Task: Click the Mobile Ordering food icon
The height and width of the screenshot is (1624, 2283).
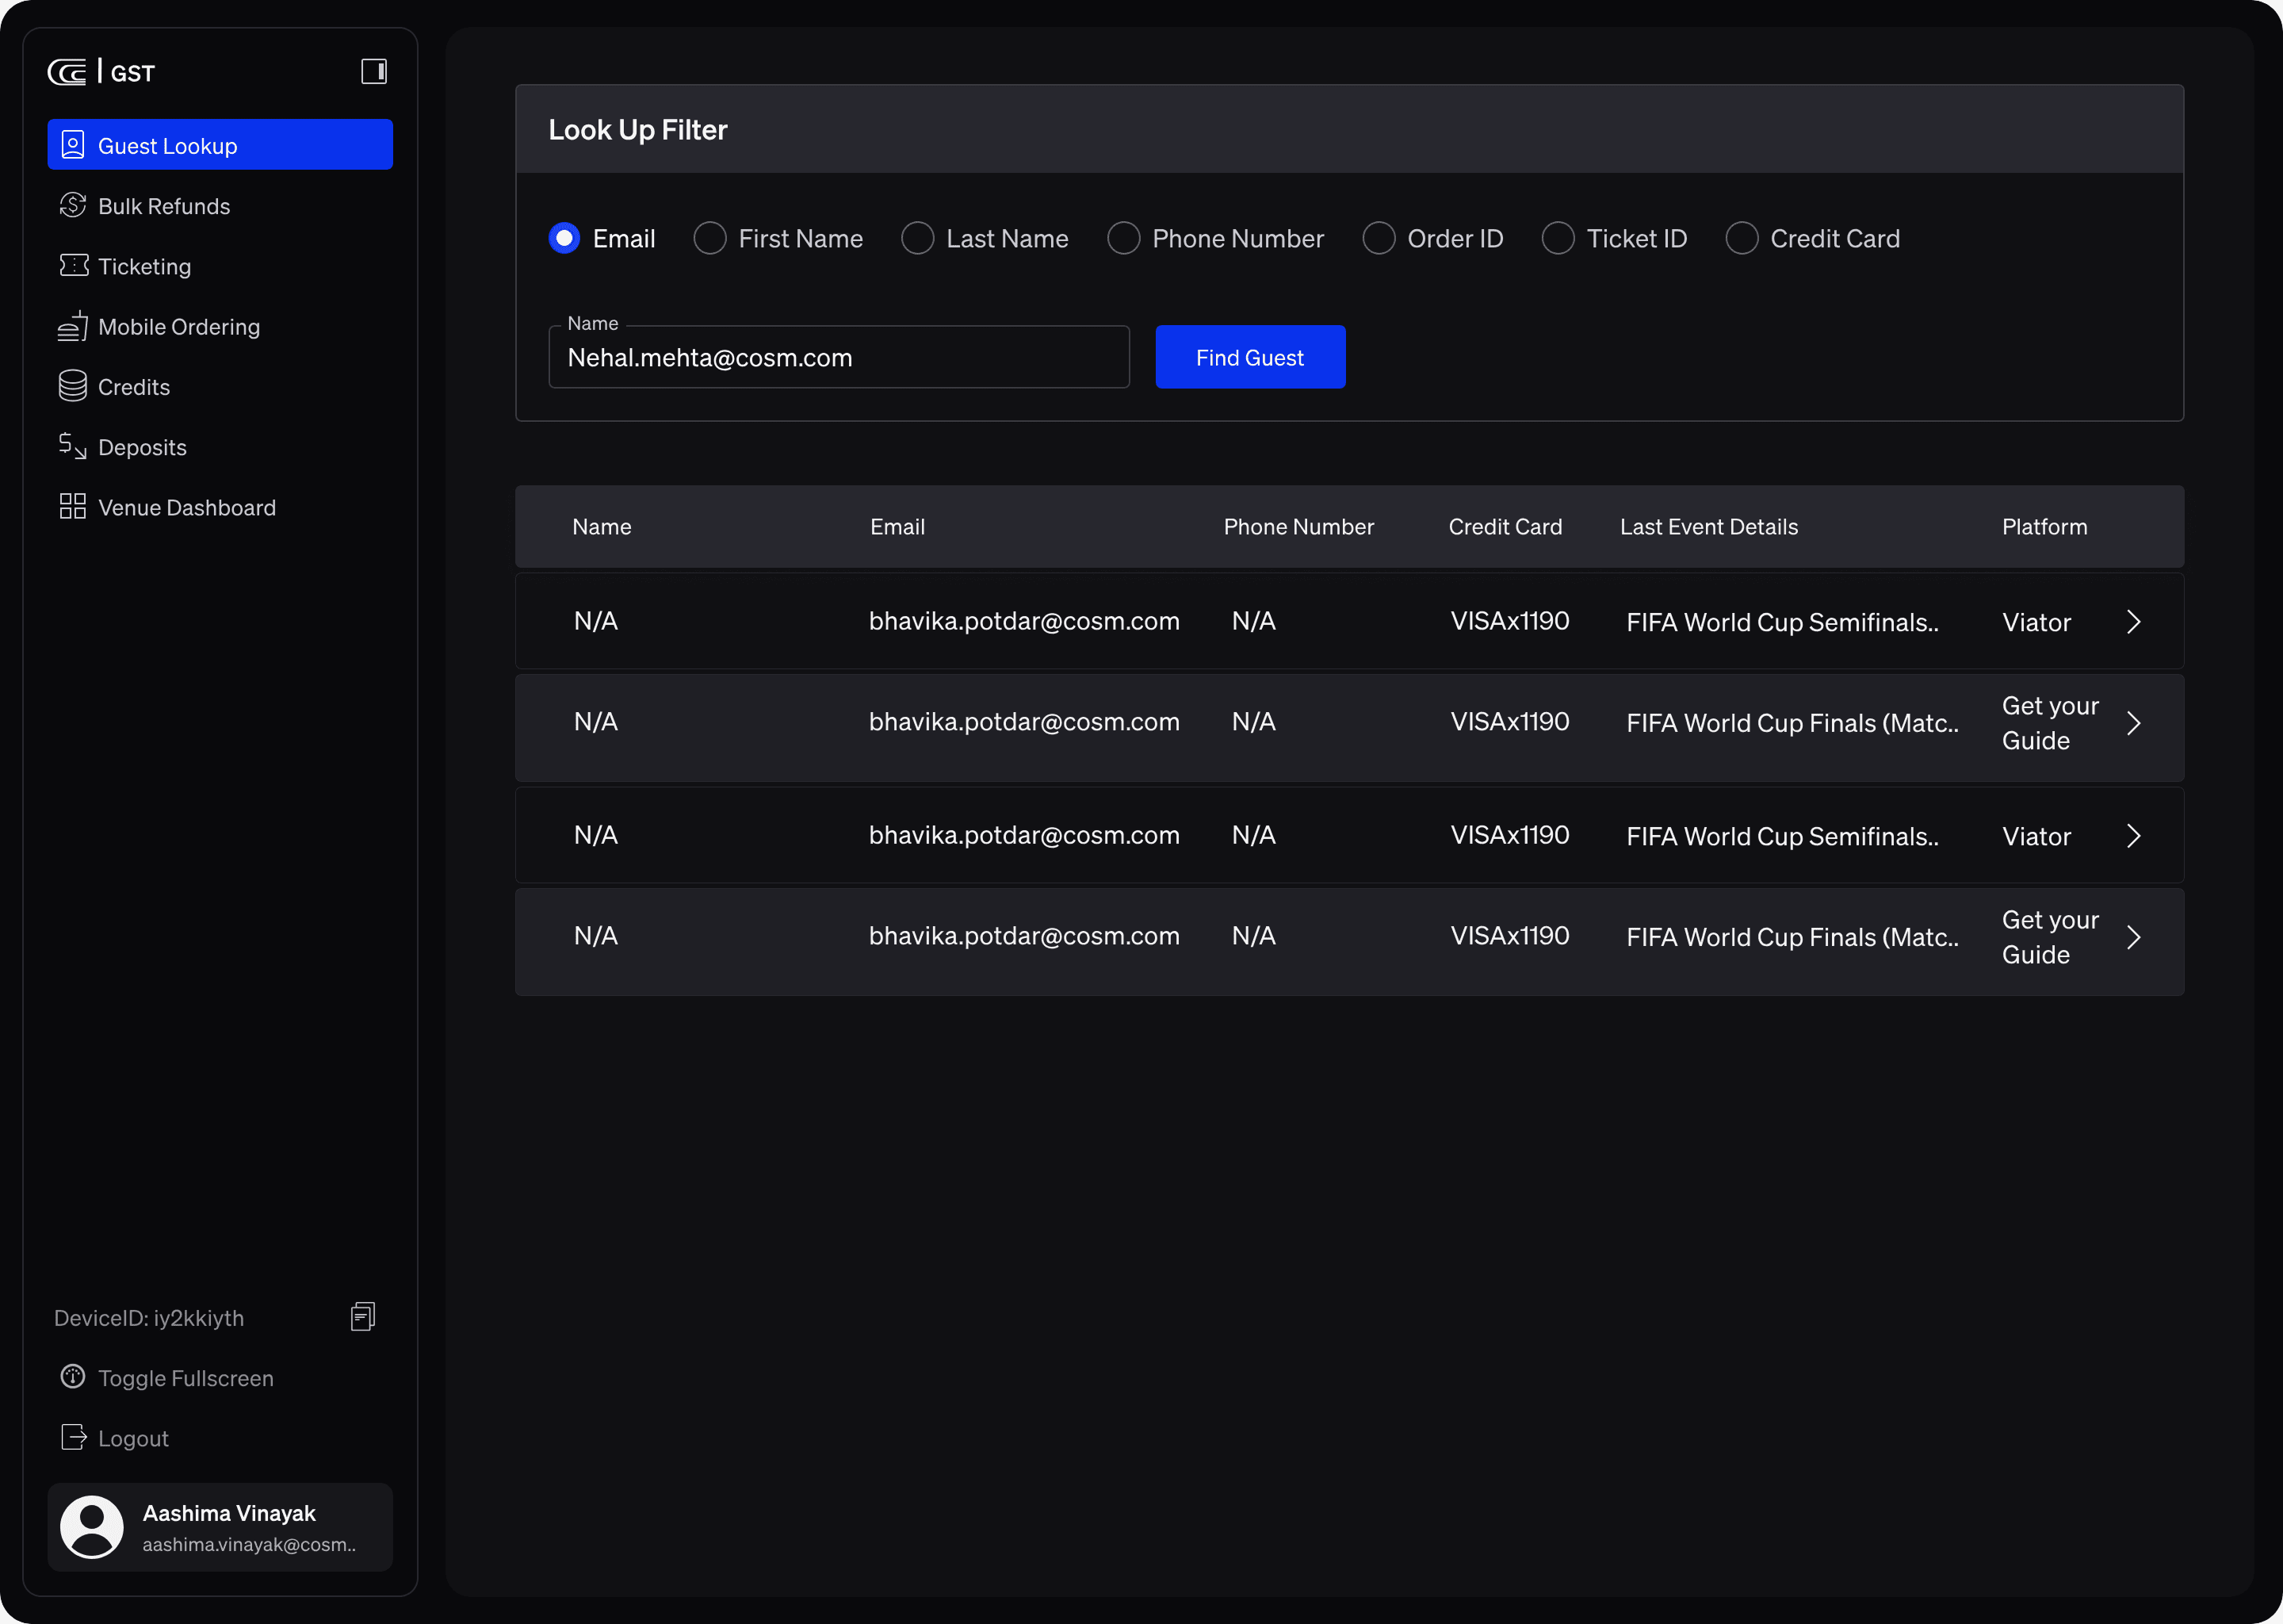Action: click(x=73, y=326)
